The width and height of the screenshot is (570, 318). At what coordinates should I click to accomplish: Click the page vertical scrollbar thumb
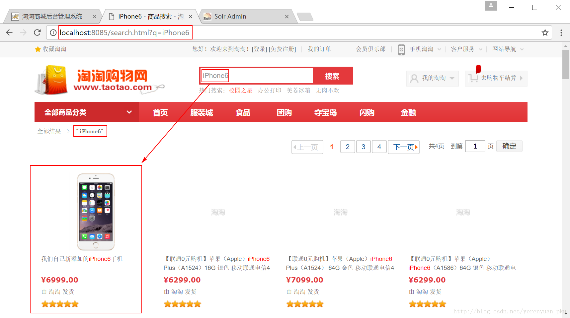pyautogui.click(x=566, y=65)
